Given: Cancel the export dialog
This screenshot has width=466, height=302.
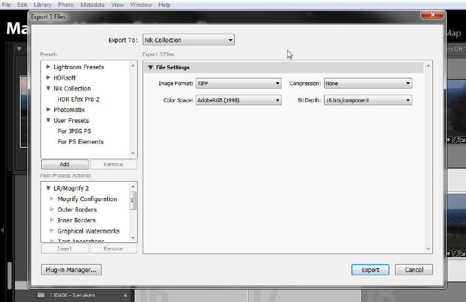Looking at the screenshot, I should [x=414, y=270].
